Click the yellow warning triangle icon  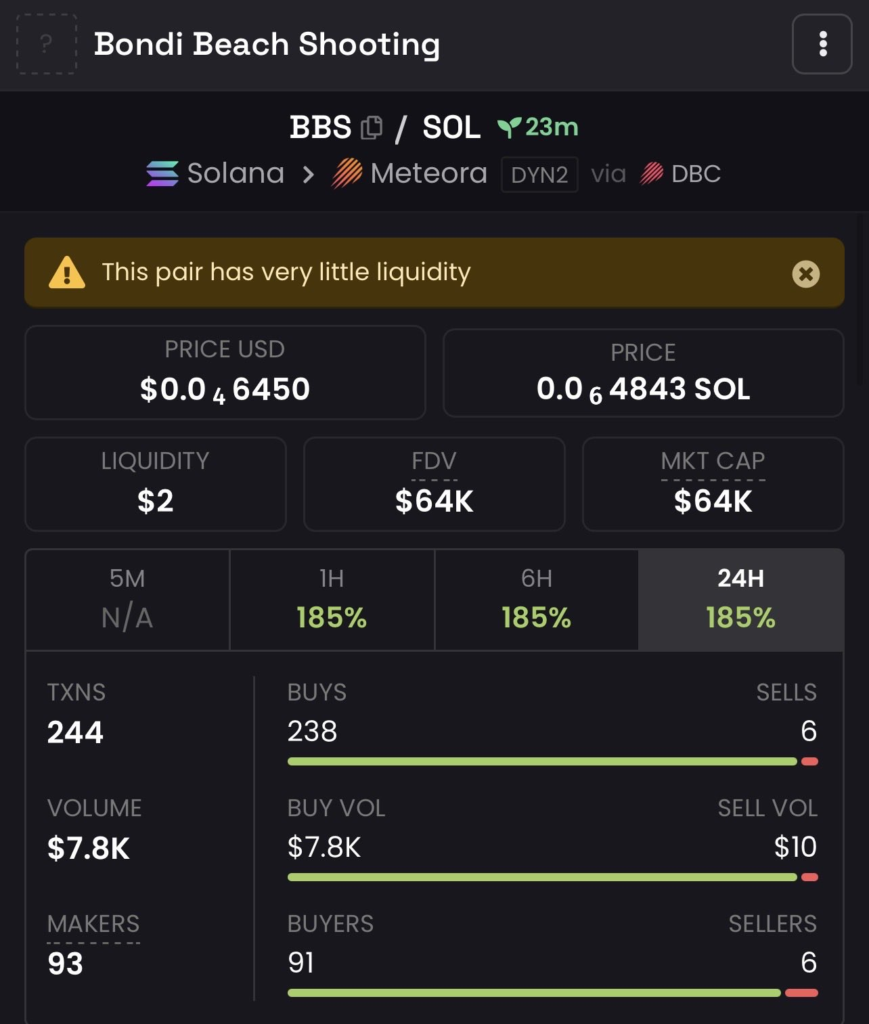(x=67, y=273)
